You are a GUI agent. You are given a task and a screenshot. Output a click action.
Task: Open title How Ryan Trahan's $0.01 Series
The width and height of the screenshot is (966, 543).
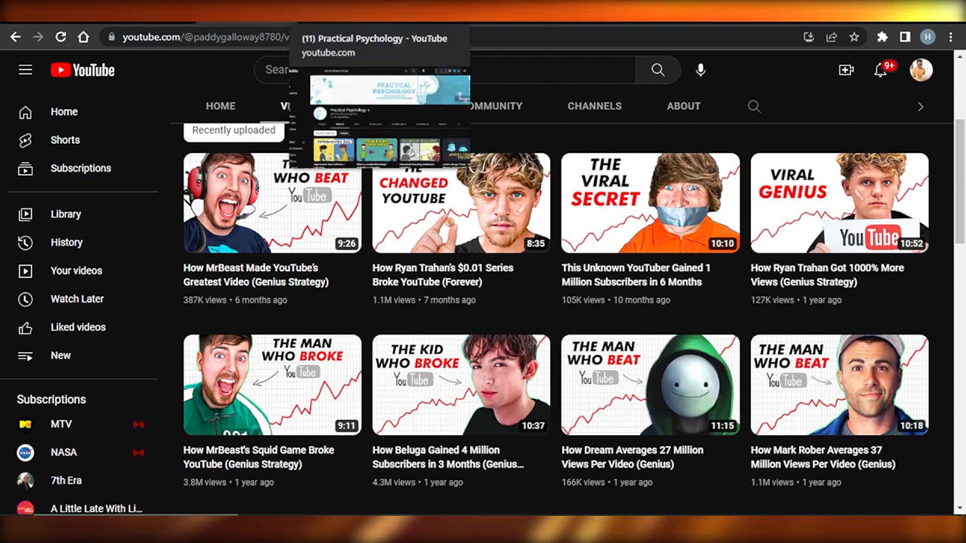click(x=443, y=275)
